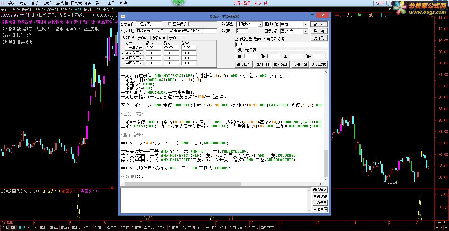Select the 分时 period tab
The width and height of the screenshot is (449, 231).
(5, 10)
